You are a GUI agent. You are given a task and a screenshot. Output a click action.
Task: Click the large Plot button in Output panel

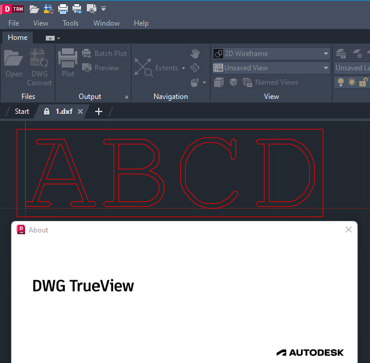click(68, 63)
